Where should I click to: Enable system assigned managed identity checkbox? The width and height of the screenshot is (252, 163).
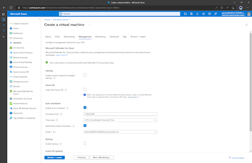coord(85,75)
